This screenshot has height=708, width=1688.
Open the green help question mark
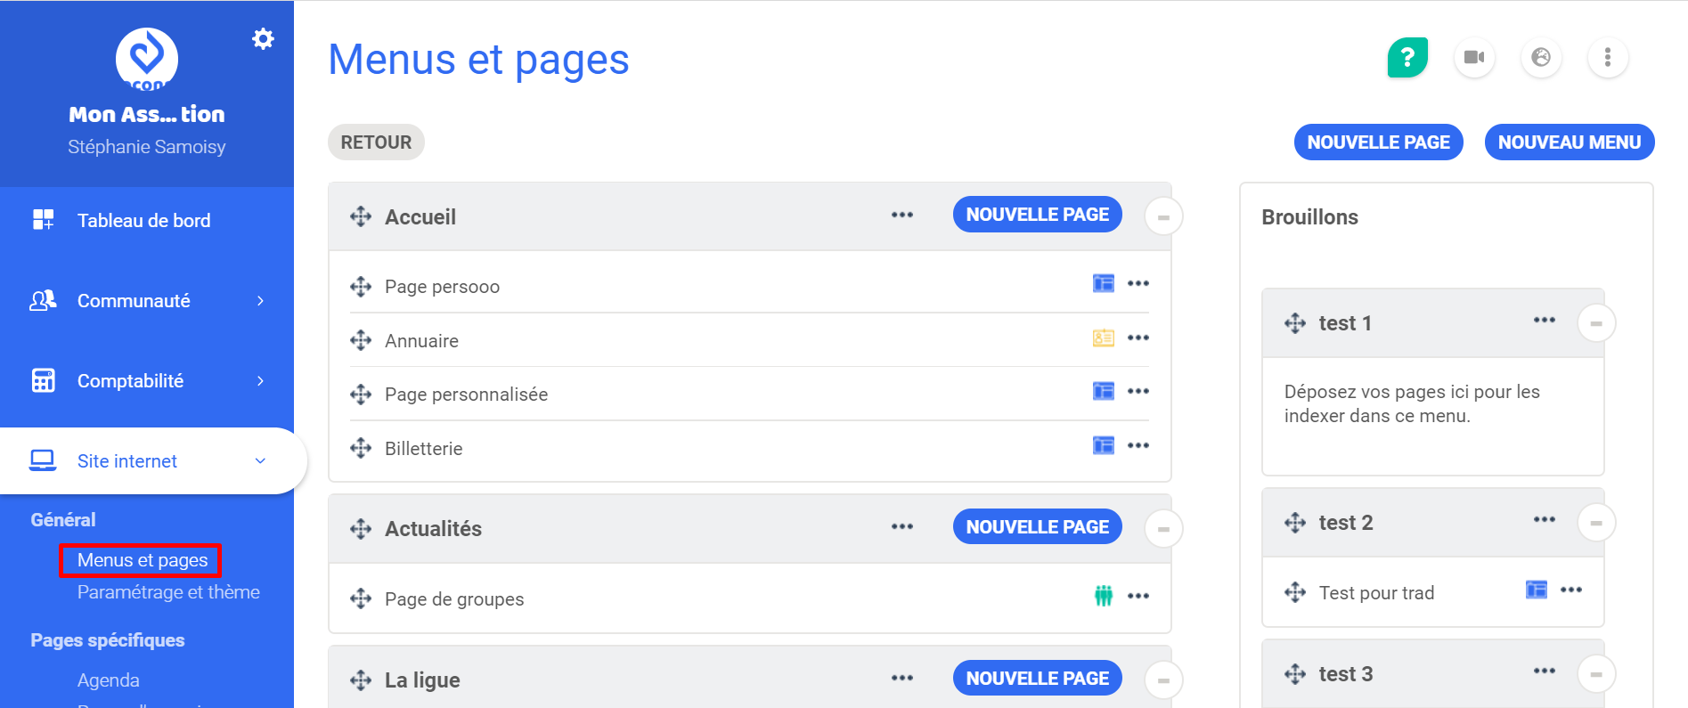[x=1407, y=57]
